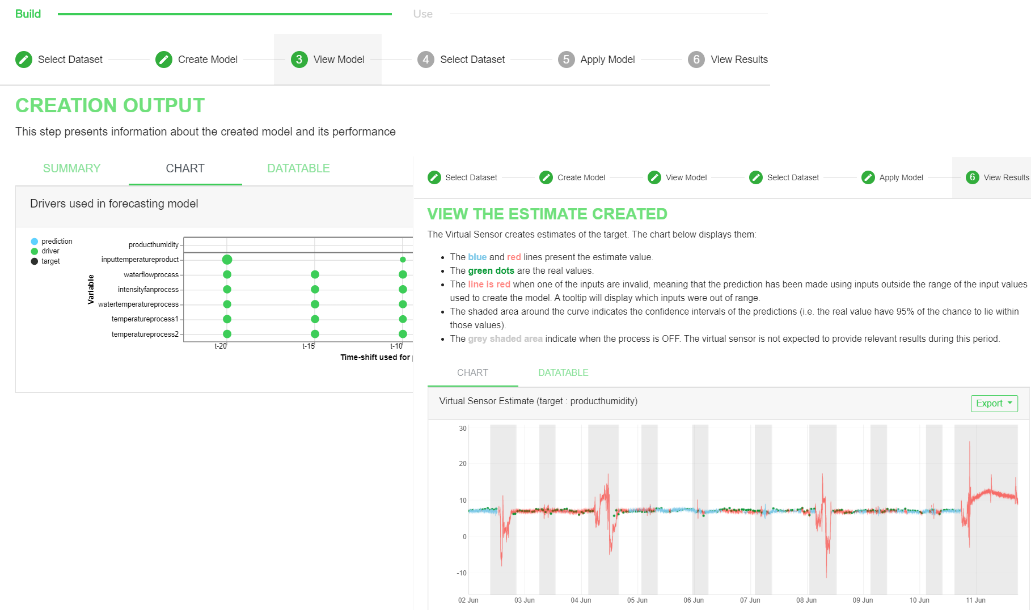This screenshot has width=1031, height=610.
Task: Click the Create Model pencil icon in estimate panel
Action: (546, 177)
